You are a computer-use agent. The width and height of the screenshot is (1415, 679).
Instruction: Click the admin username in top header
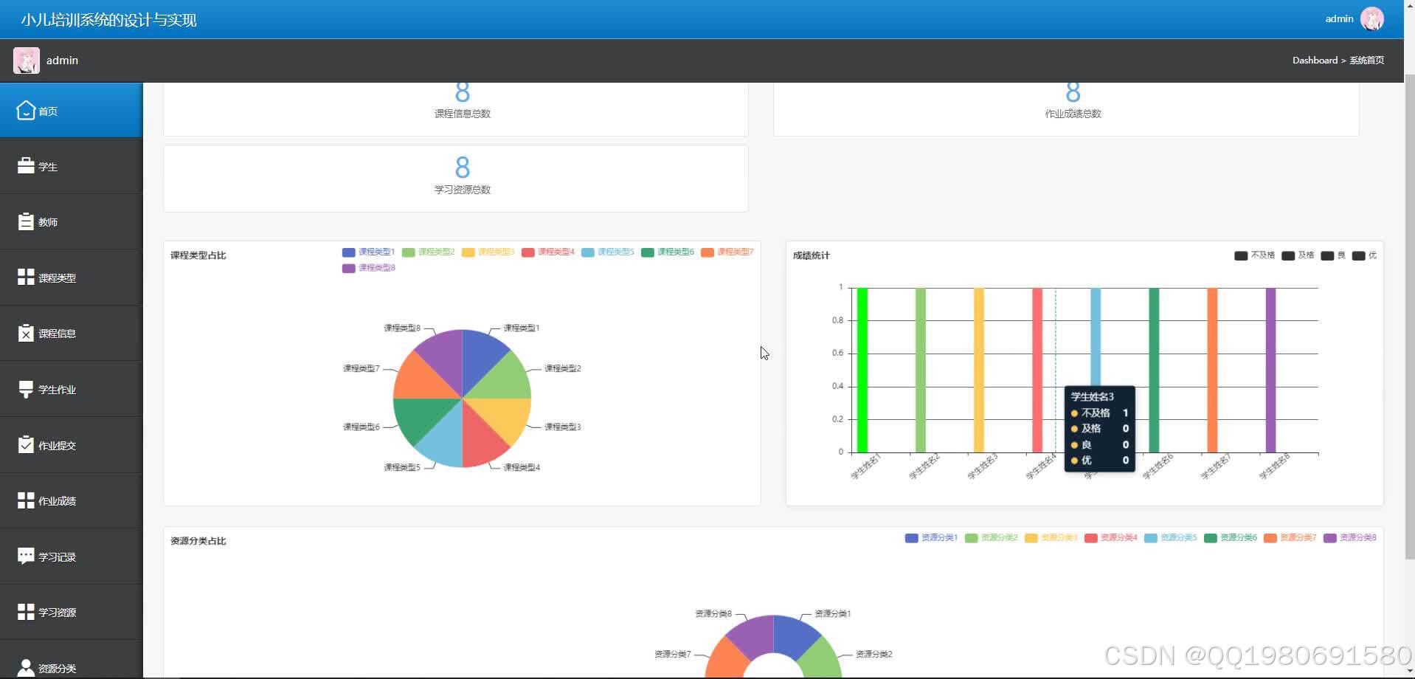click(1339, 18)
